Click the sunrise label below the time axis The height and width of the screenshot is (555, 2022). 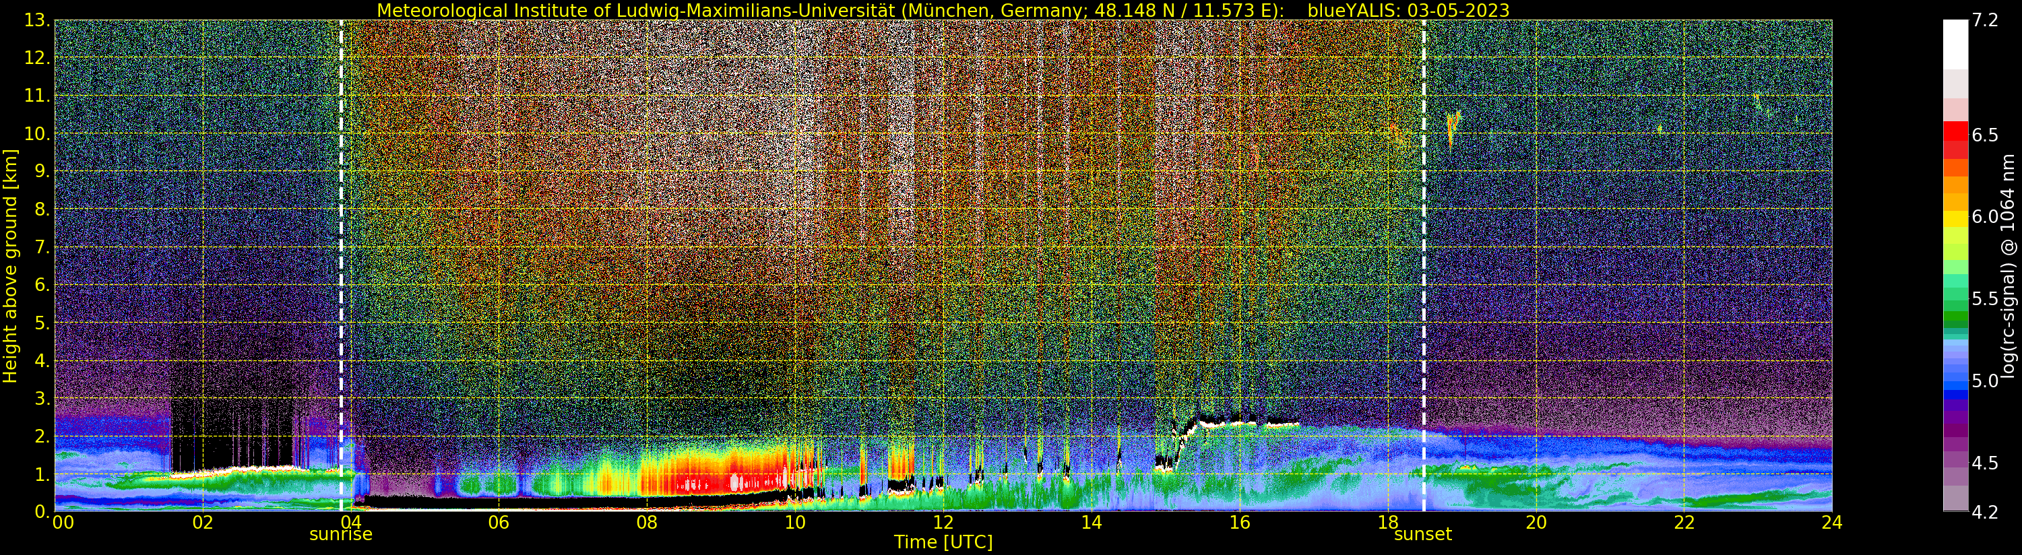pyautogui.click(x=341, y=535)
